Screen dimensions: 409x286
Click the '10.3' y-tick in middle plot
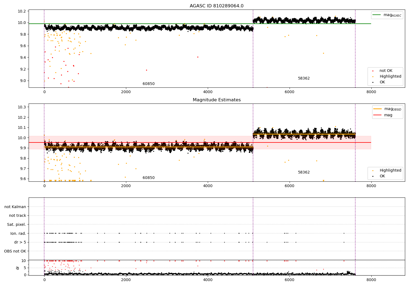tap(22, 107)
